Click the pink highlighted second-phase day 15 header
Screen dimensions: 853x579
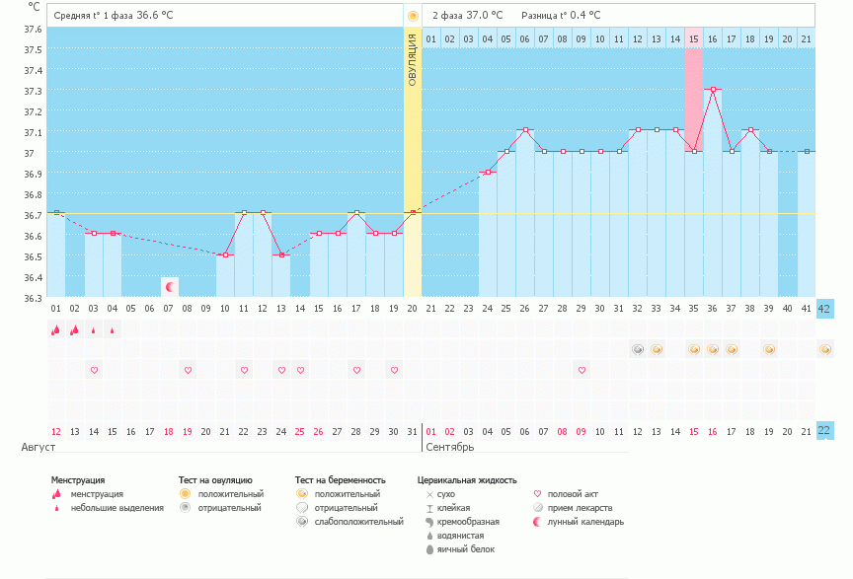point(694,38)
